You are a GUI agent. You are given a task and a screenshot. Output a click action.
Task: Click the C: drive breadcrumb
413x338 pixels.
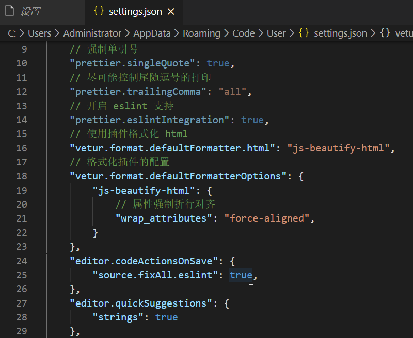(12, 33)
